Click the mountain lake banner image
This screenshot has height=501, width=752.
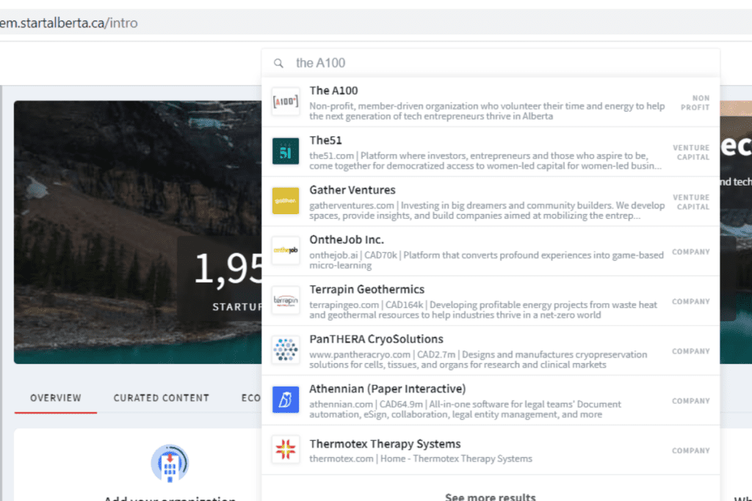(x=137, y=232)
